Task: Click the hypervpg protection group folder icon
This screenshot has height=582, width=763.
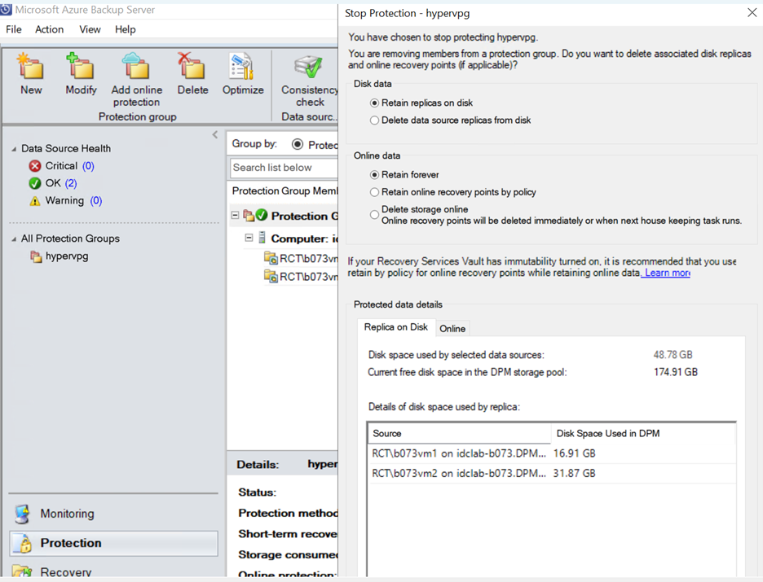Action: 36,256
